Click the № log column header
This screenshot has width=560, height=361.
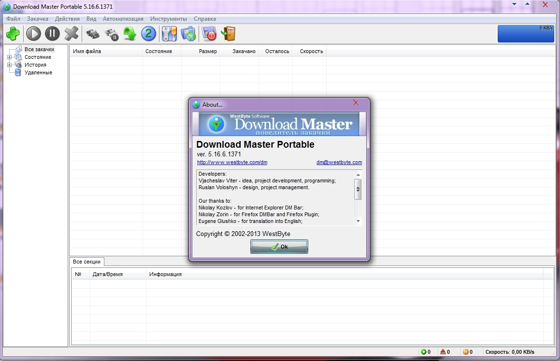click(81, 274)
